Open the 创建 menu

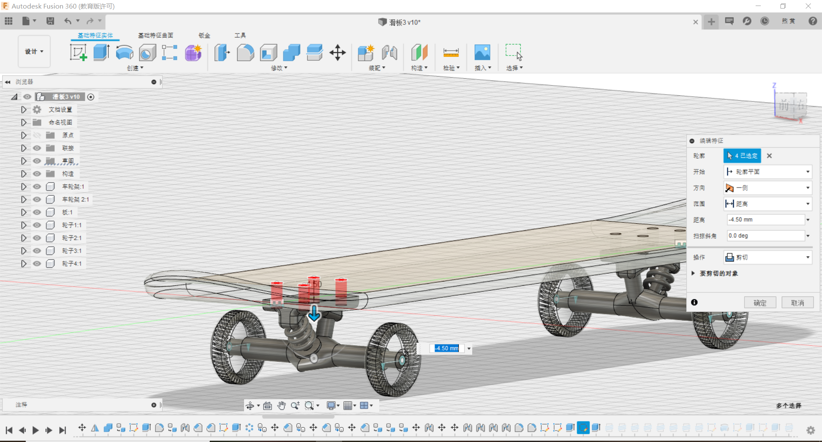pos(135,68)
